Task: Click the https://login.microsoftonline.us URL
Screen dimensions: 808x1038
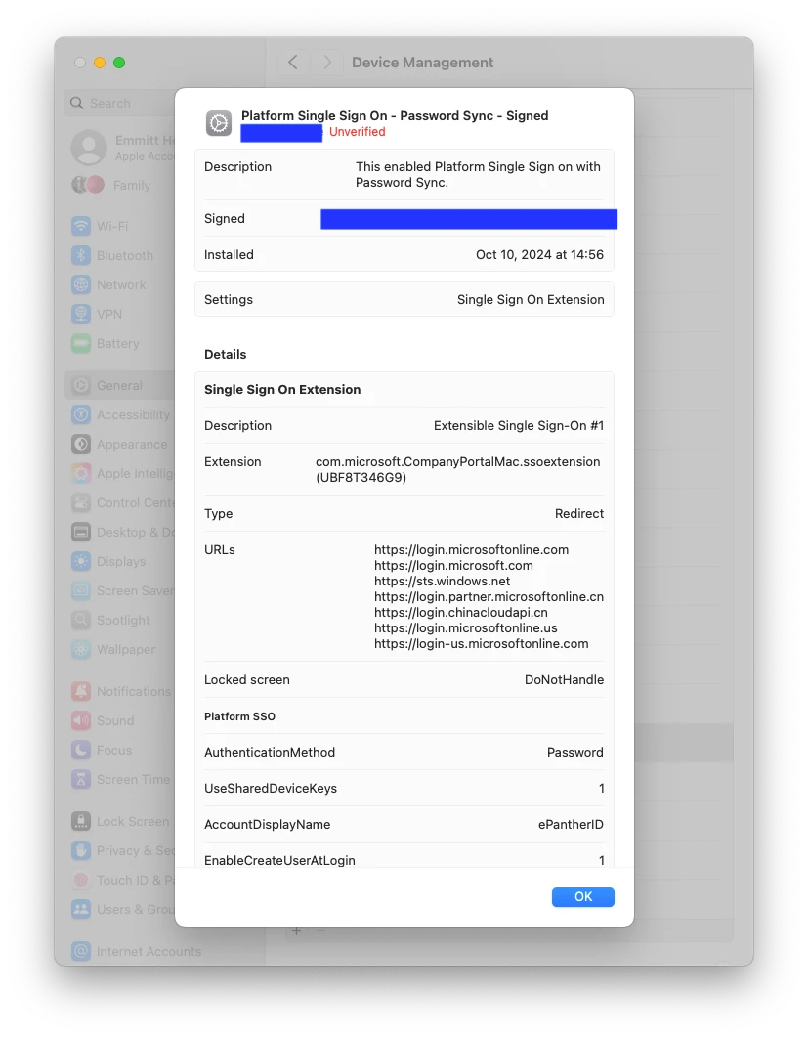Action: coord(466,628)
